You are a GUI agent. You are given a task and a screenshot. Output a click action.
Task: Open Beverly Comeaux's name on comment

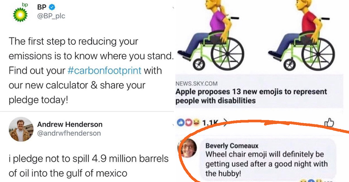(x=232, y=146)
